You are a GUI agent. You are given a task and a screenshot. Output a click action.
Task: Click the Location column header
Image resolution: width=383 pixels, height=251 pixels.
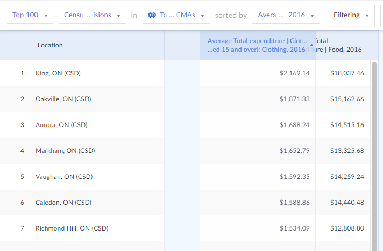[x=50, y=45]
